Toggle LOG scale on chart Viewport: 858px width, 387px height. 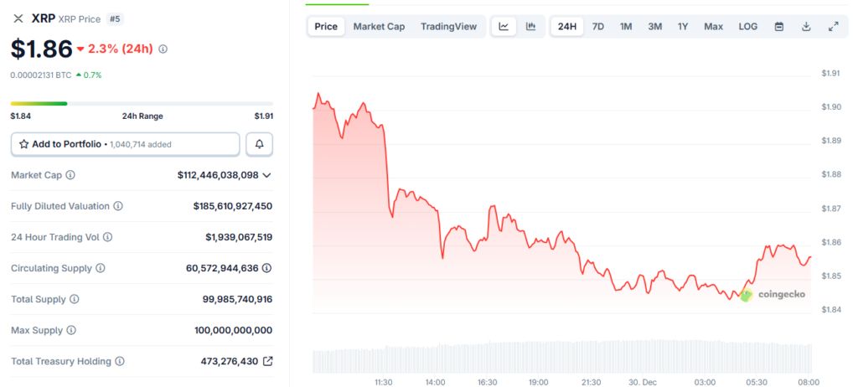click(747, 26)
